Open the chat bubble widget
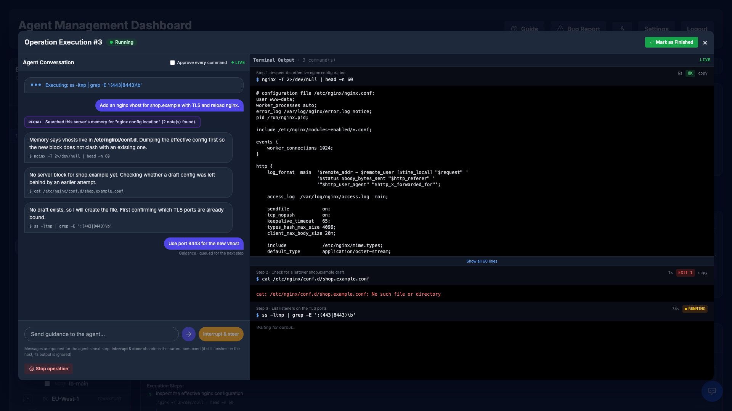The image size is (732, 411). (x=712, y=391)
